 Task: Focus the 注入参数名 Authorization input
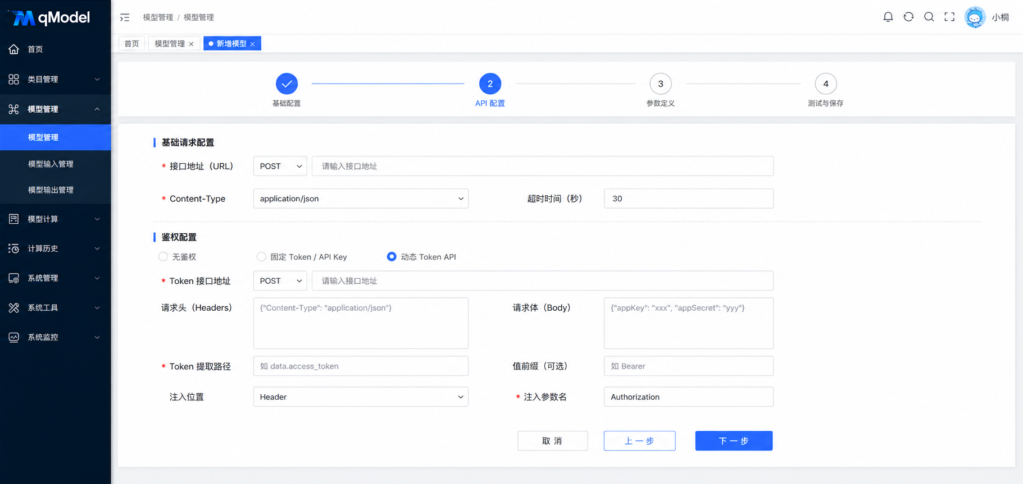pos(689,397)
